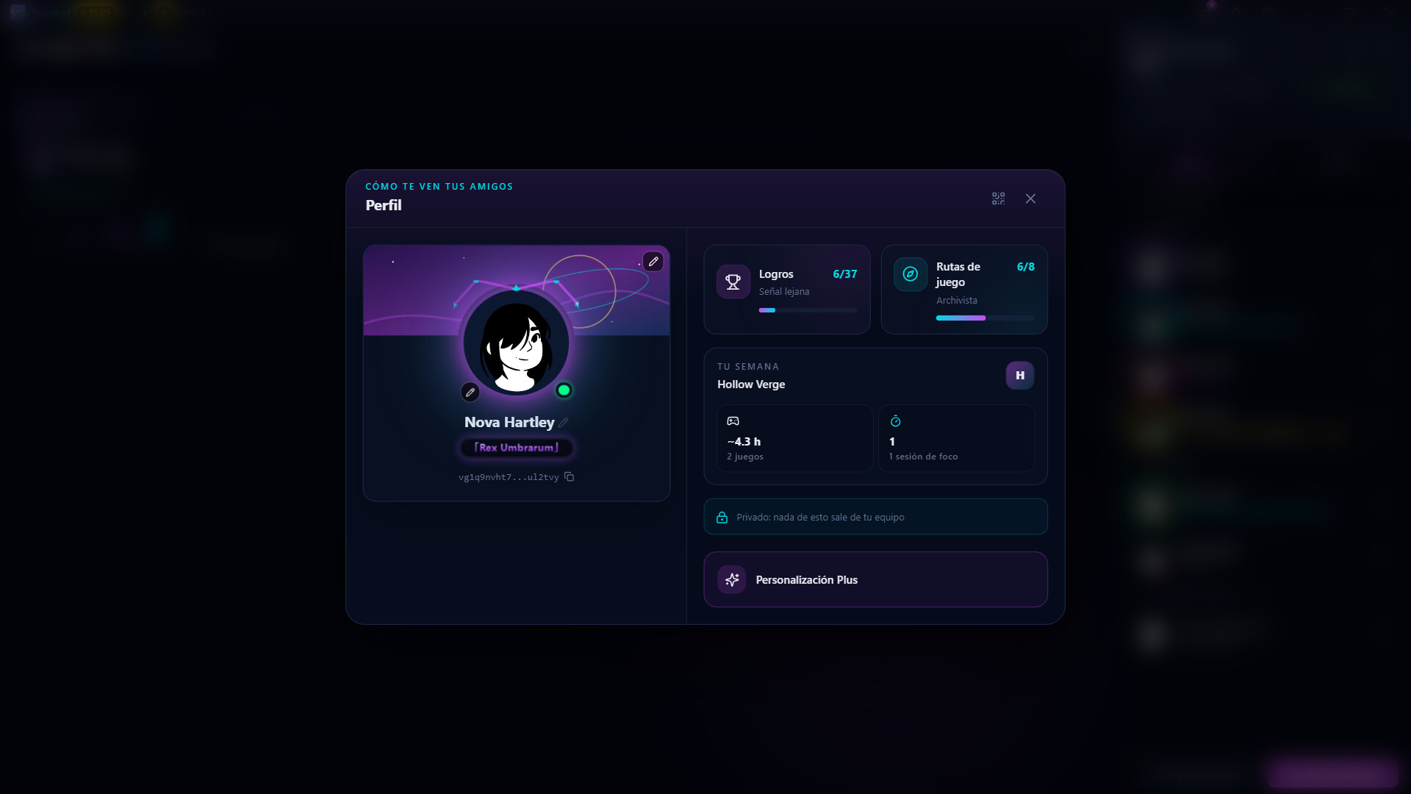
Task: Click the Nova Hartley avatar image
Action: (516, 343)
